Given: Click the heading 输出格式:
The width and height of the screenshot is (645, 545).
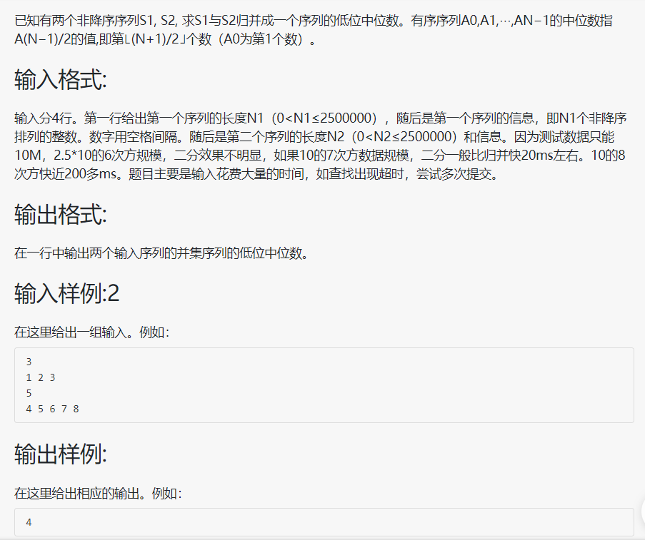Looking at the screenshot, I should [61, 215].
